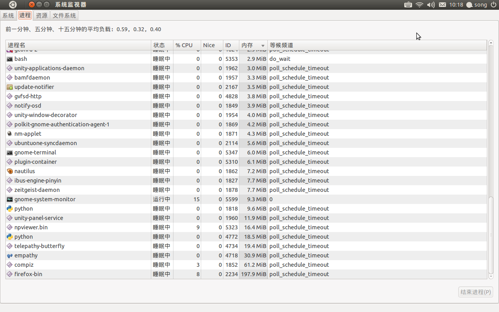Click the python icon for process ID 1818
The image size is (499, 312).
pyautogui.click(x=10, y=209)
